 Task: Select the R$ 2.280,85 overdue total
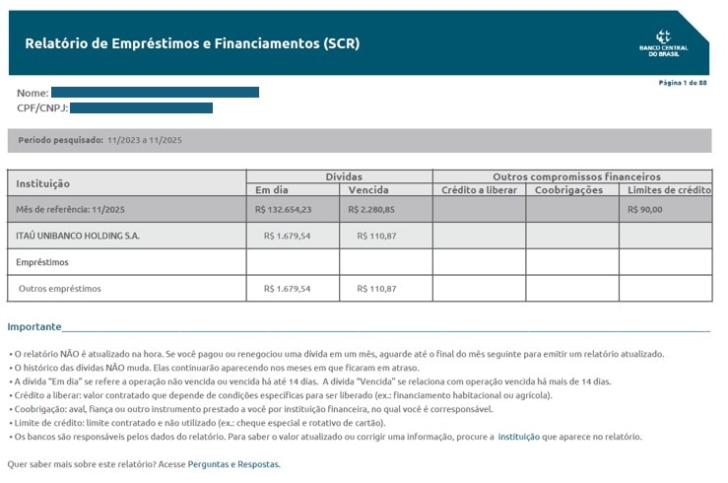coord(372,209)
